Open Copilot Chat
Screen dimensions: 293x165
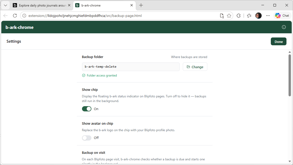tap(282, 16)
